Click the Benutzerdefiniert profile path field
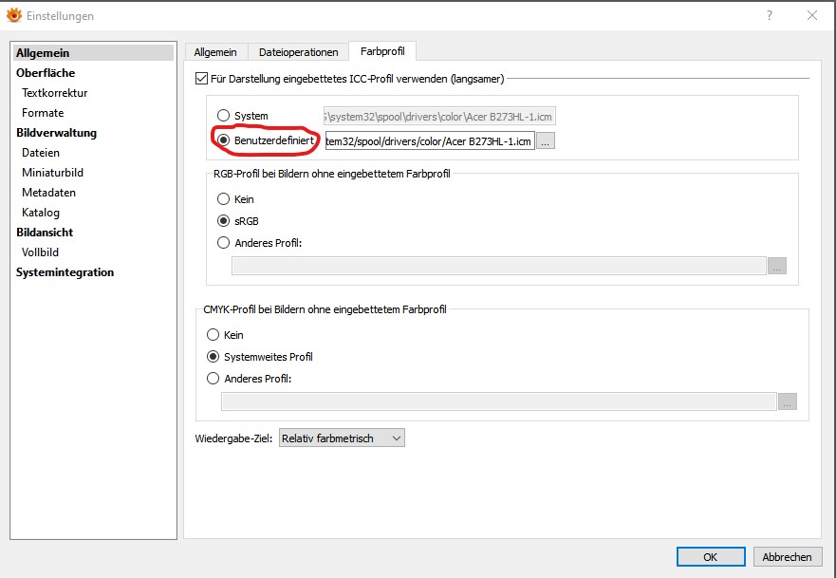The image size is (836, 578). [430, 141]
